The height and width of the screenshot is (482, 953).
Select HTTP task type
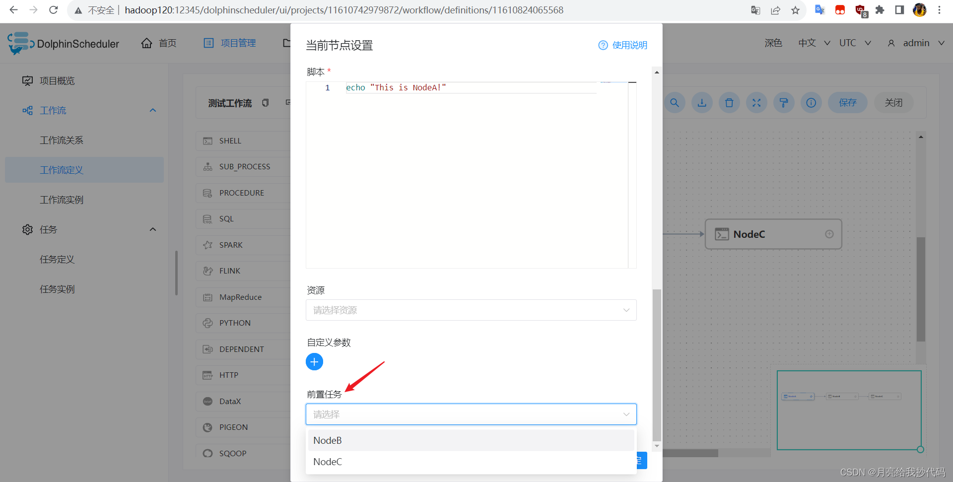243,375
